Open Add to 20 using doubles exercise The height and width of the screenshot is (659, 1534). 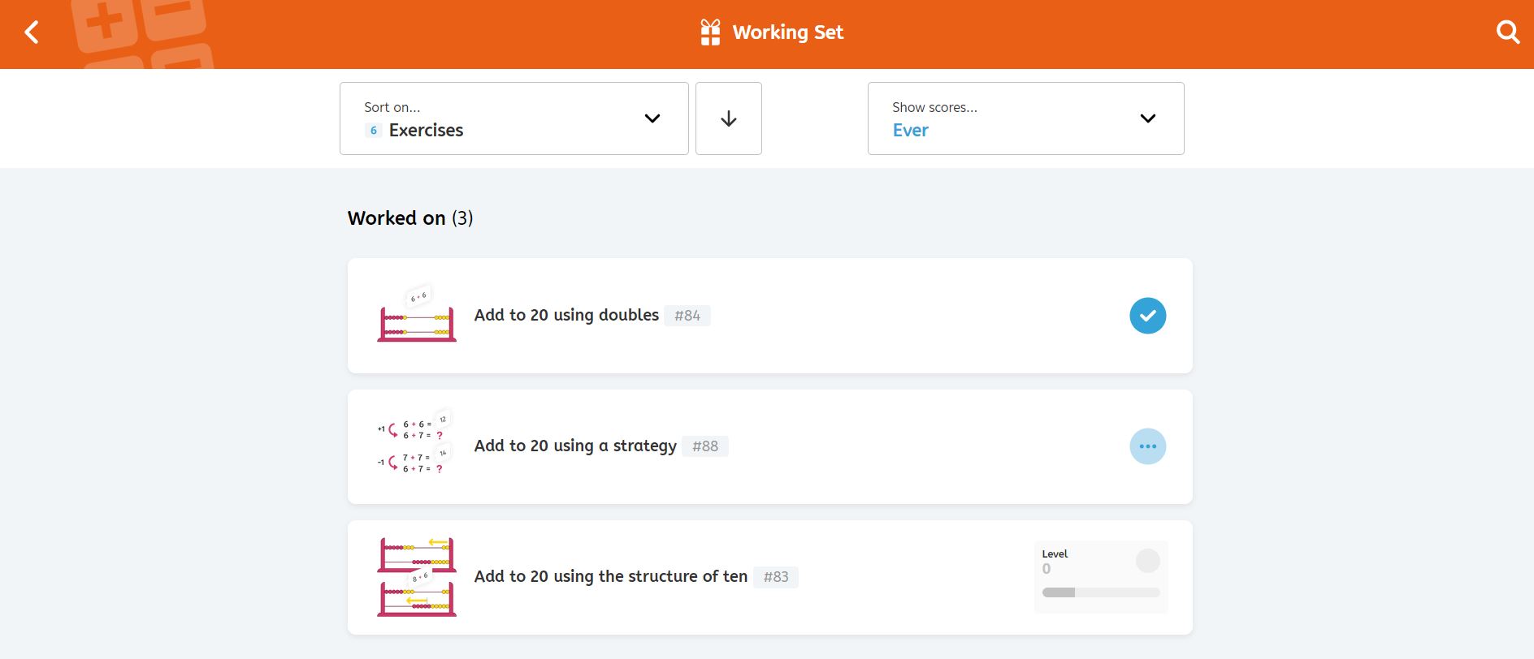tap(566, 315)
